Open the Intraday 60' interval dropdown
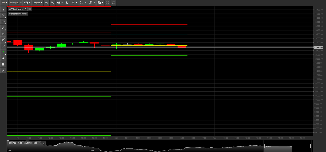The image size is (326, 152). [16, 3]
